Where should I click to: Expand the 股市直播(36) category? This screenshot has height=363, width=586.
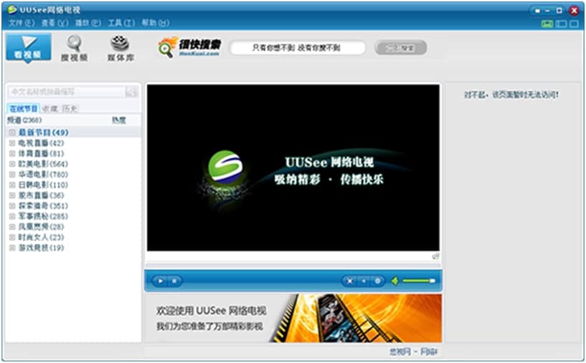tap(12, 195)
